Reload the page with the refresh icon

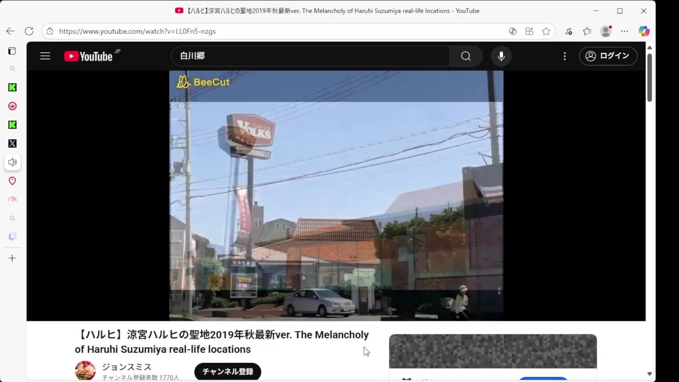point(29,31)
